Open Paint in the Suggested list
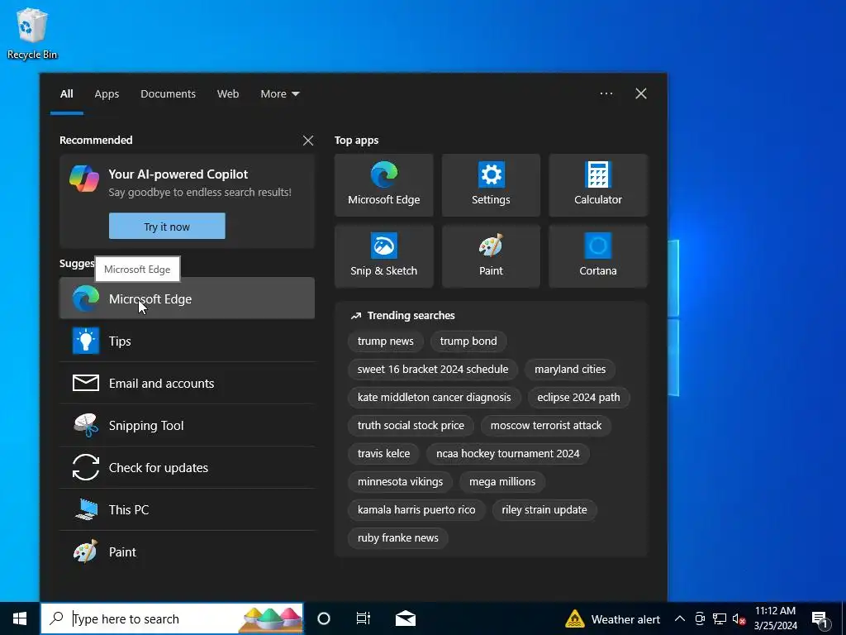Image resolution: width=846 pixels, height=635 pixels. click(x=187, y=551)
